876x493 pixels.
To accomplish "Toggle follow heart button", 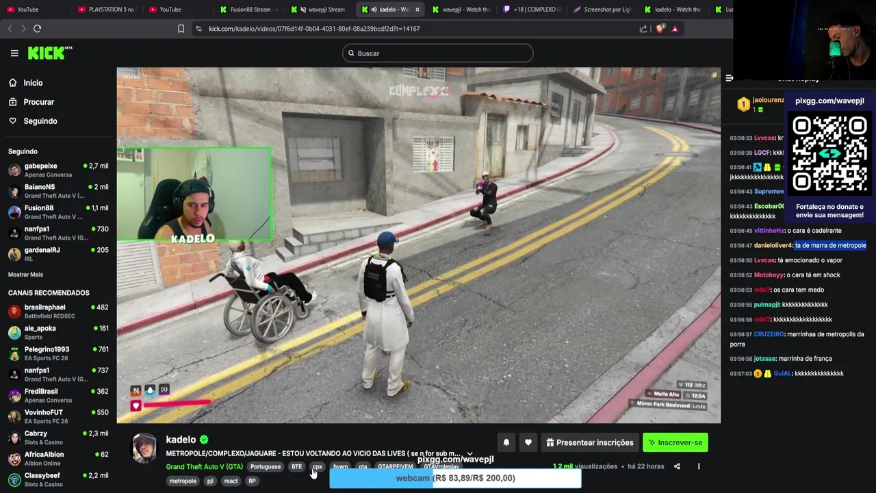I will click(x=528, y=442).
